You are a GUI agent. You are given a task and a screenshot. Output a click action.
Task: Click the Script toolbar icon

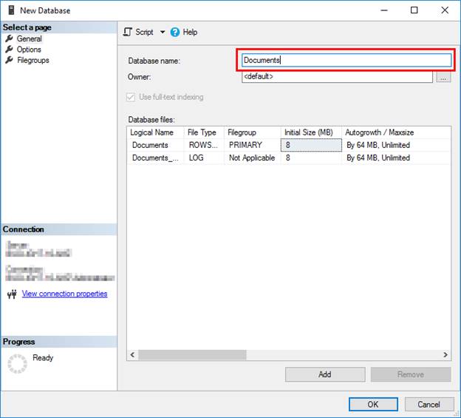click(128, 32)
